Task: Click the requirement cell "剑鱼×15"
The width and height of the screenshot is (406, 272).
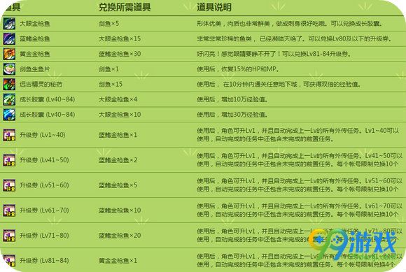Action: [x=111, y=85]
